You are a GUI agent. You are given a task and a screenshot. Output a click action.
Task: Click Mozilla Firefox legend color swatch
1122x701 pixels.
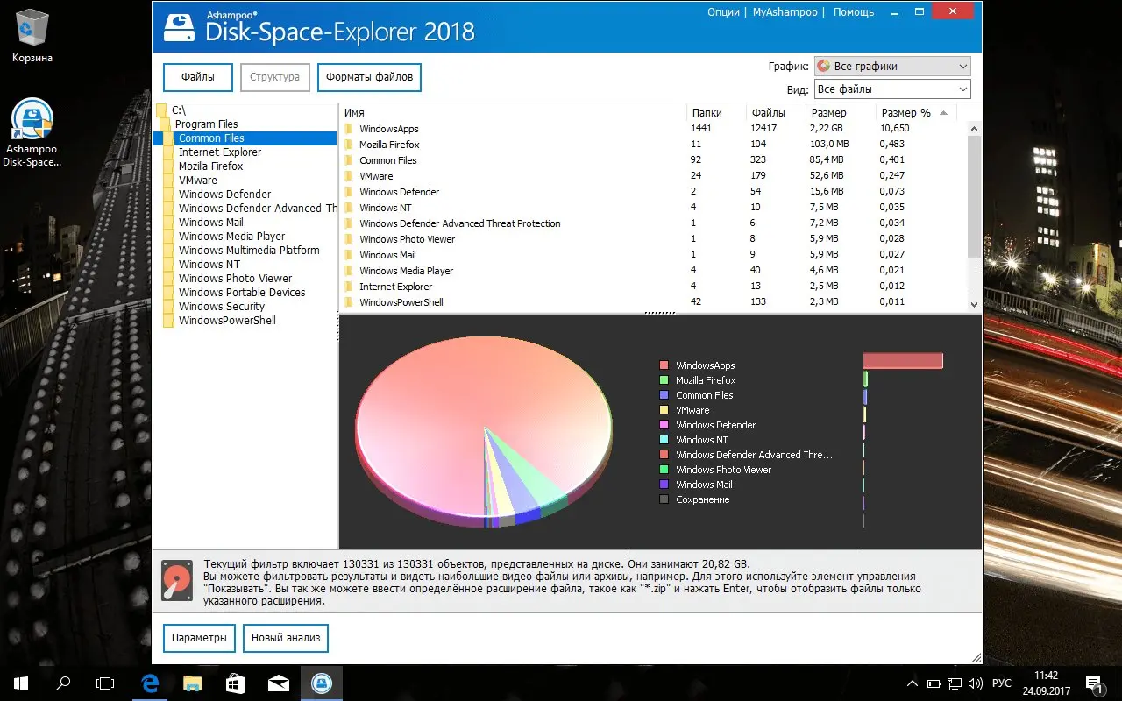(x=664, y=380)
